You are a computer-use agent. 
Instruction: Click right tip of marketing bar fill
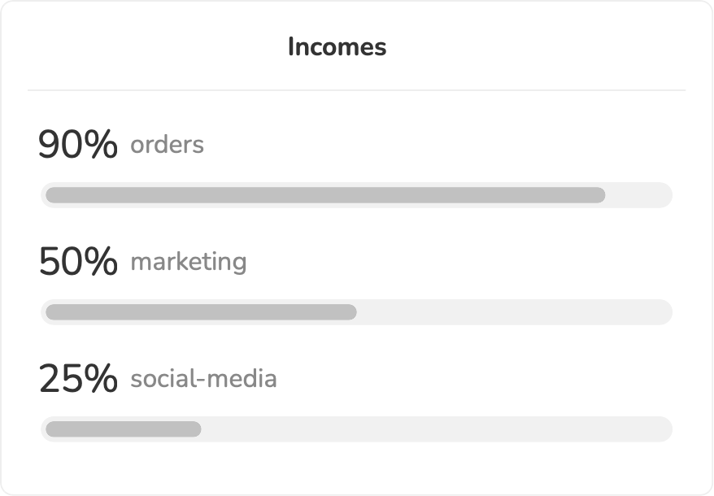(x=352, y=312)
